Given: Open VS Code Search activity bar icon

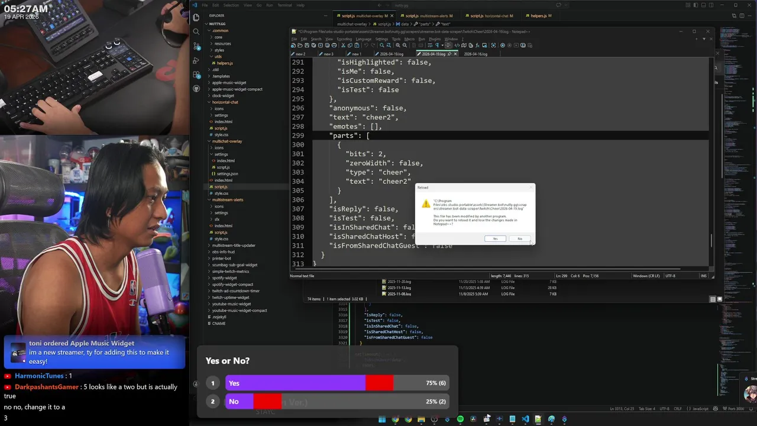Looking at the screenshot, I should click(x=196, y=32).
